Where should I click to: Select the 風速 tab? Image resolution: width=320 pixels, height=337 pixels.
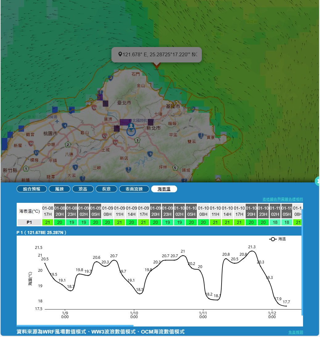59,189
